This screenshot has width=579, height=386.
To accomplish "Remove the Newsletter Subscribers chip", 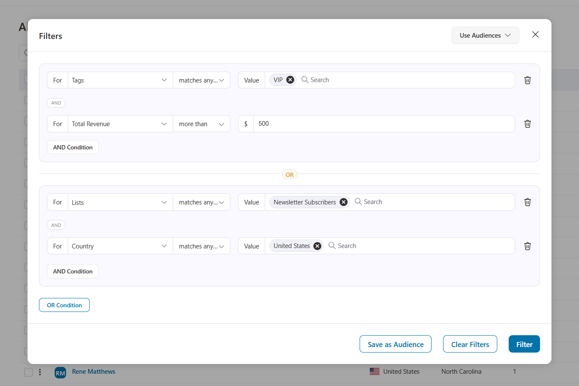I will [344, 202].
